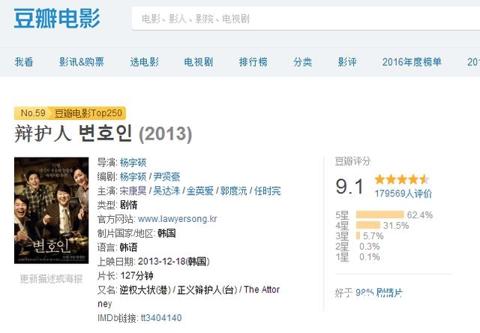
Task: Focus the movie search input field
Action: pyautogui.click(x=300, y=19)
